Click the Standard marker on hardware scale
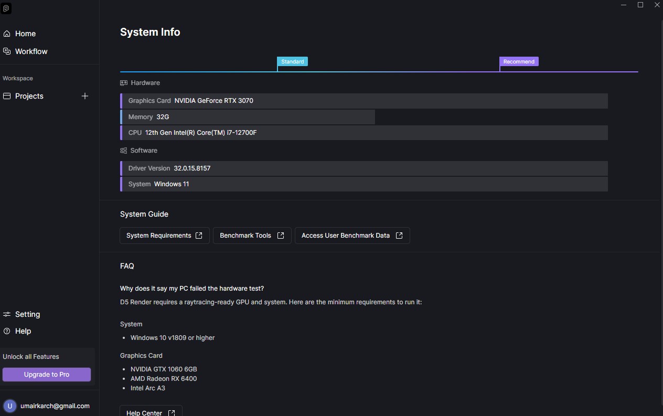 pos(292,62)
